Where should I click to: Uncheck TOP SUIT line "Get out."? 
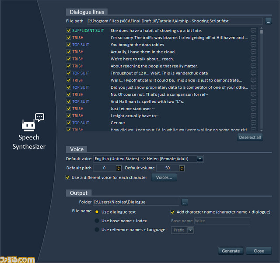pos(69,123)
